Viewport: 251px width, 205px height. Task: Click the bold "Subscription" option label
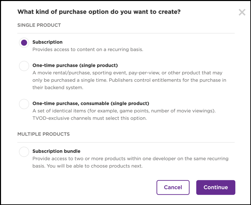[x=47, y=42]
